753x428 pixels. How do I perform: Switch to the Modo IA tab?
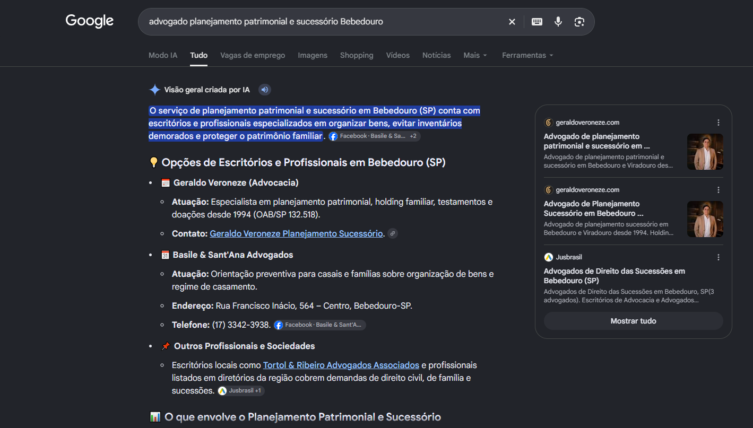[163, 55]
